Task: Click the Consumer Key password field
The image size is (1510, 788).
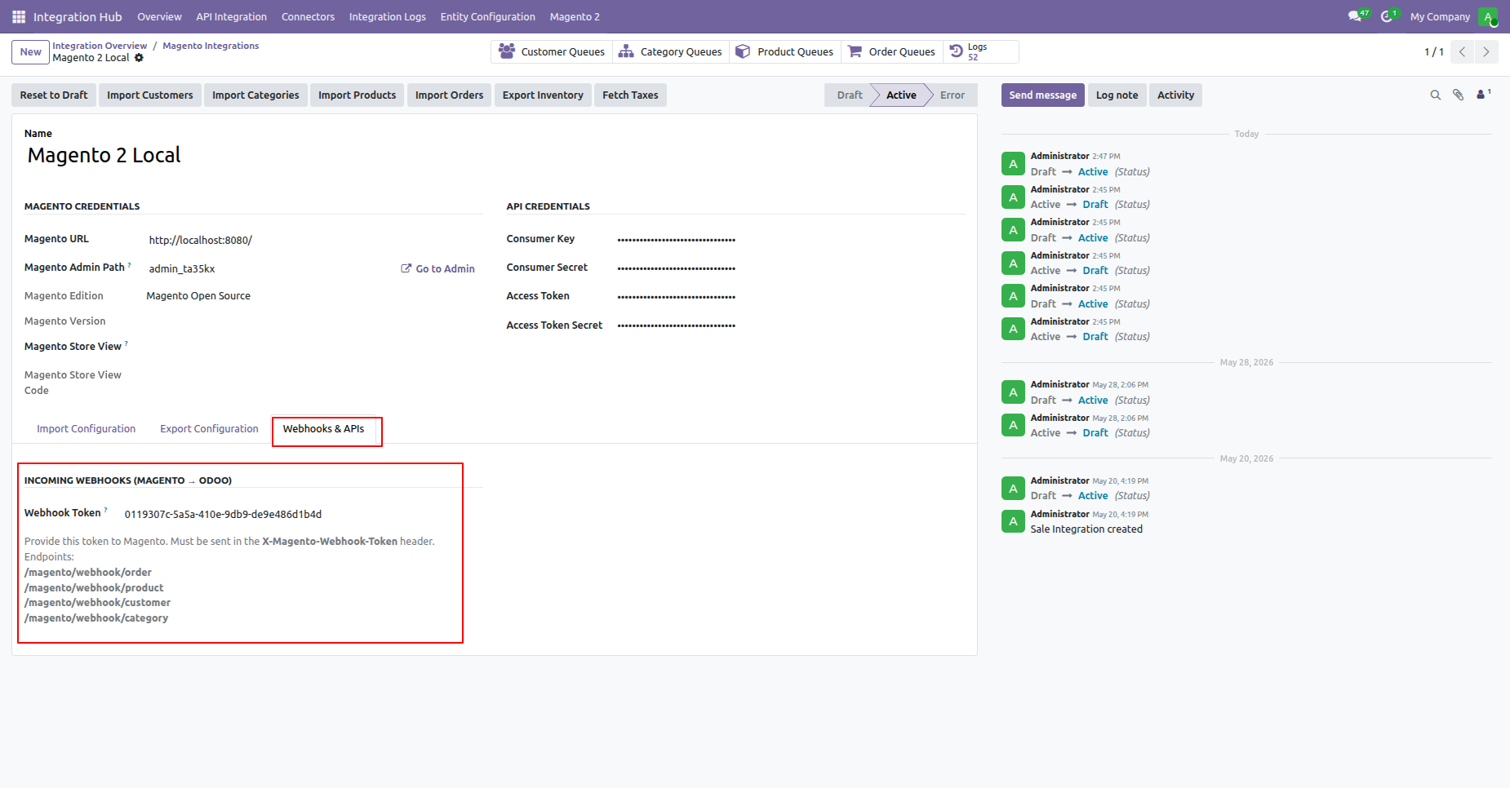Action: click(790, 239)
